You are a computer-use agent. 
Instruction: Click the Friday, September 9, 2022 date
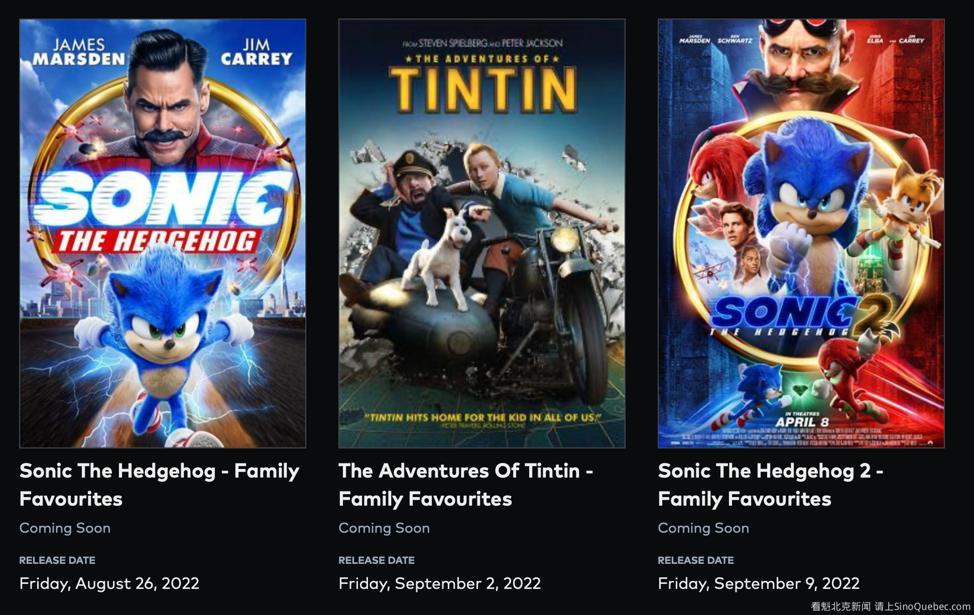[759, 583]
